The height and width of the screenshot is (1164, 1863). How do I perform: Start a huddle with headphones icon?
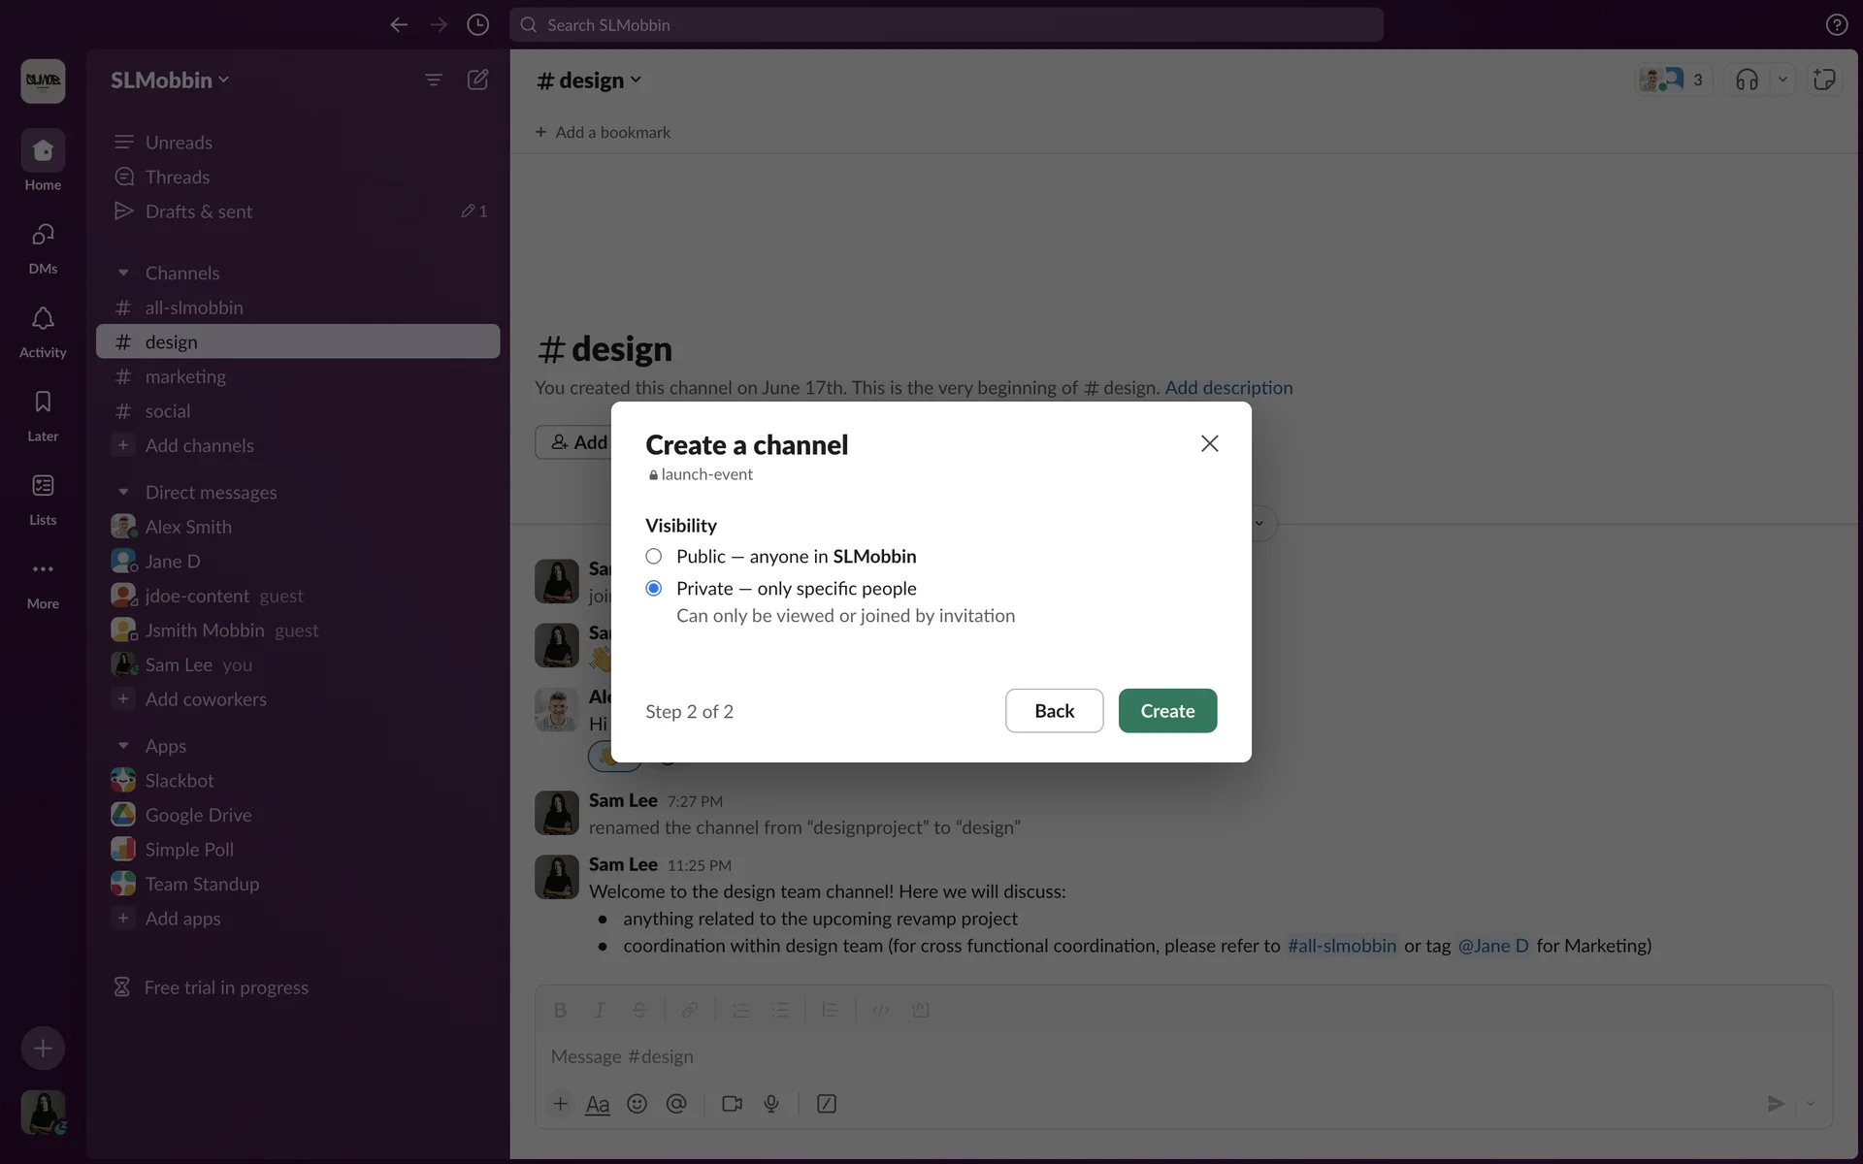point(1747,80)
